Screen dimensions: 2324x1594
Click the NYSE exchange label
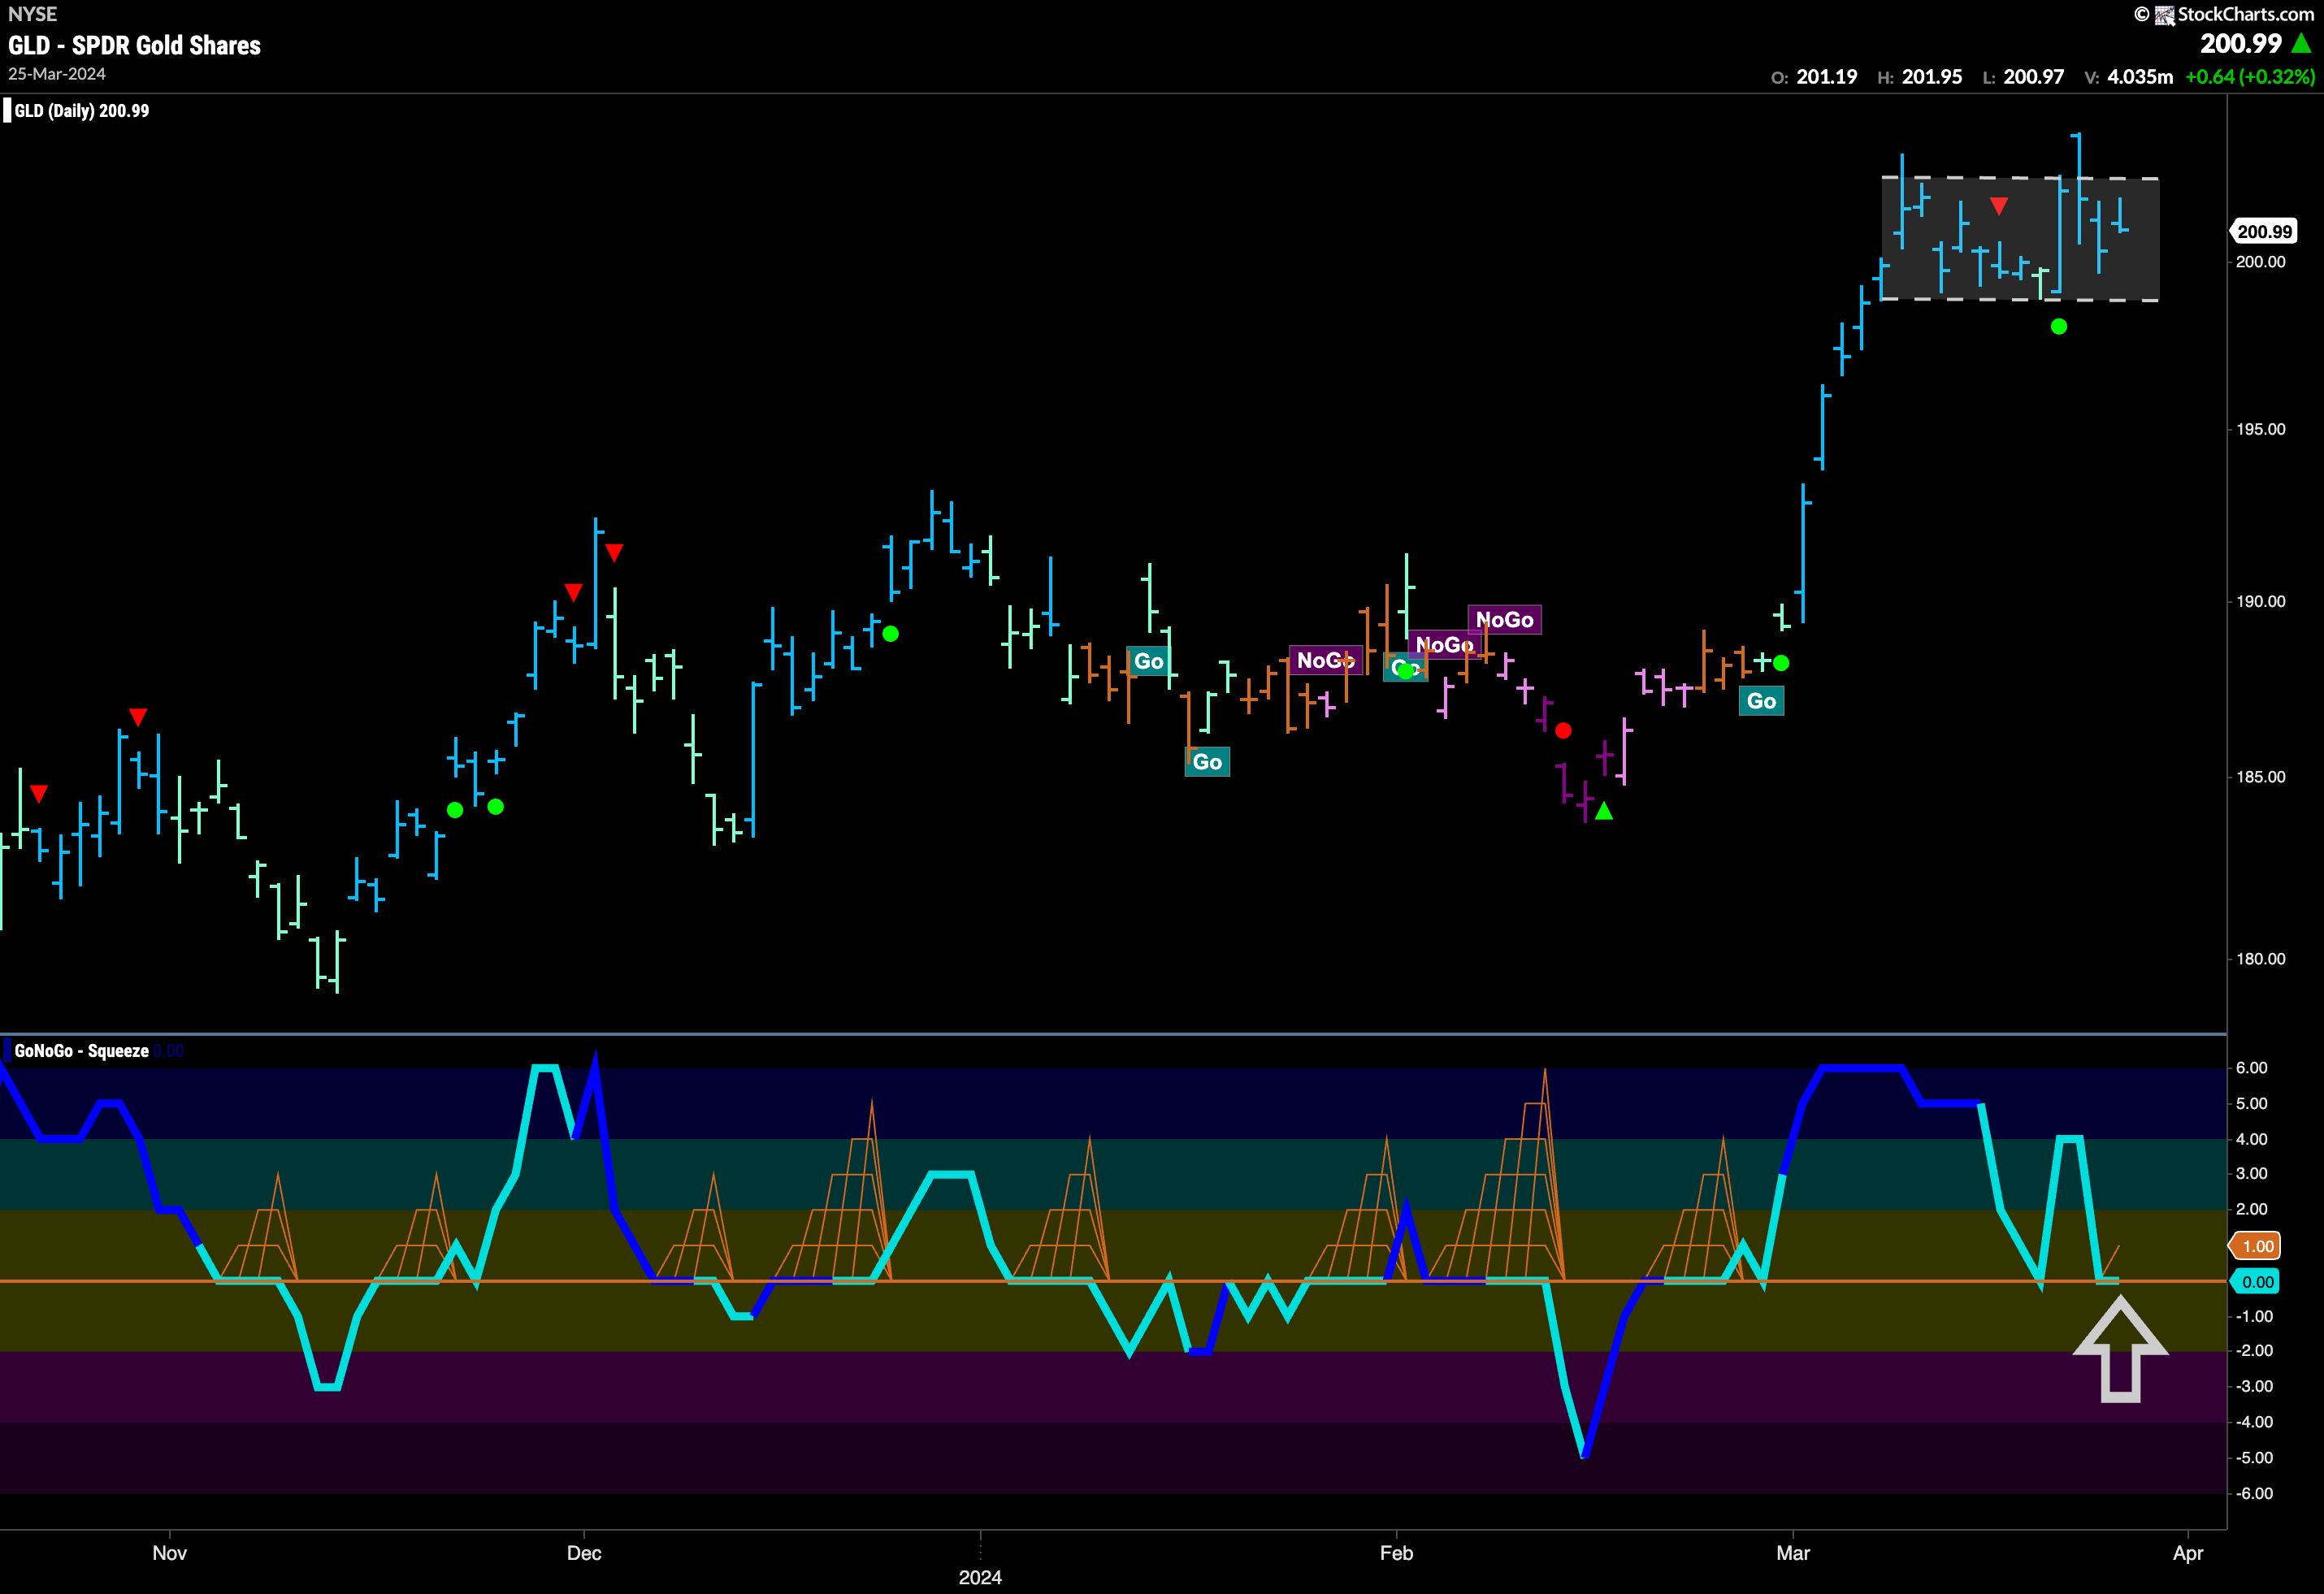(x=32, y=14)
